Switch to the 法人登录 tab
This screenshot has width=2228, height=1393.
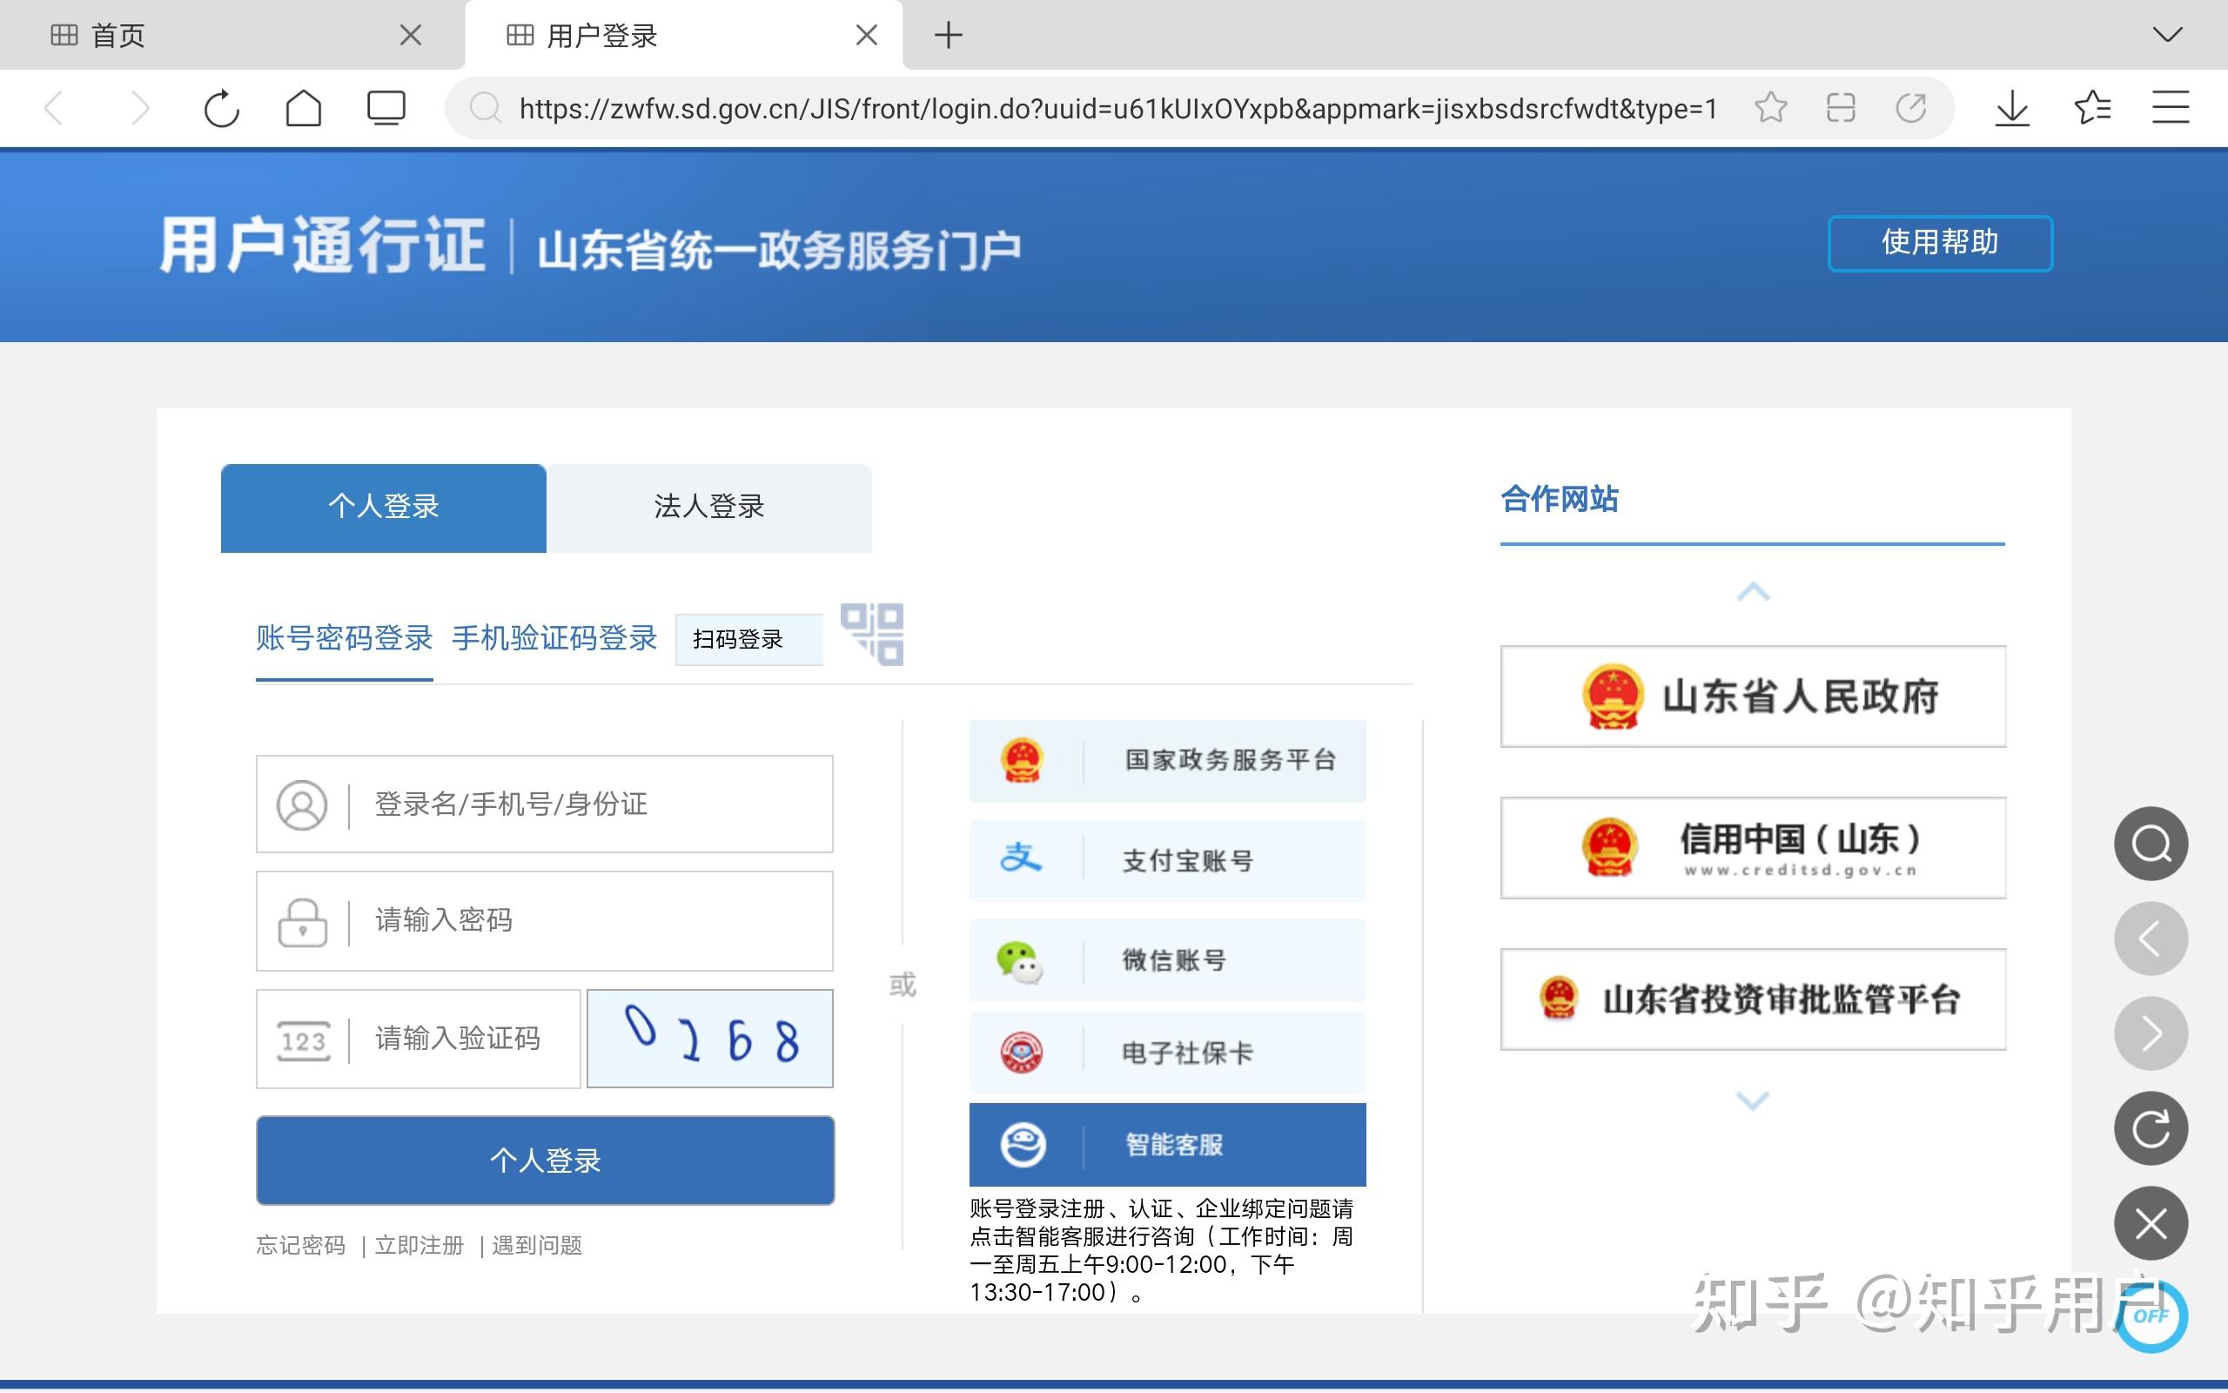click(709, 508)
